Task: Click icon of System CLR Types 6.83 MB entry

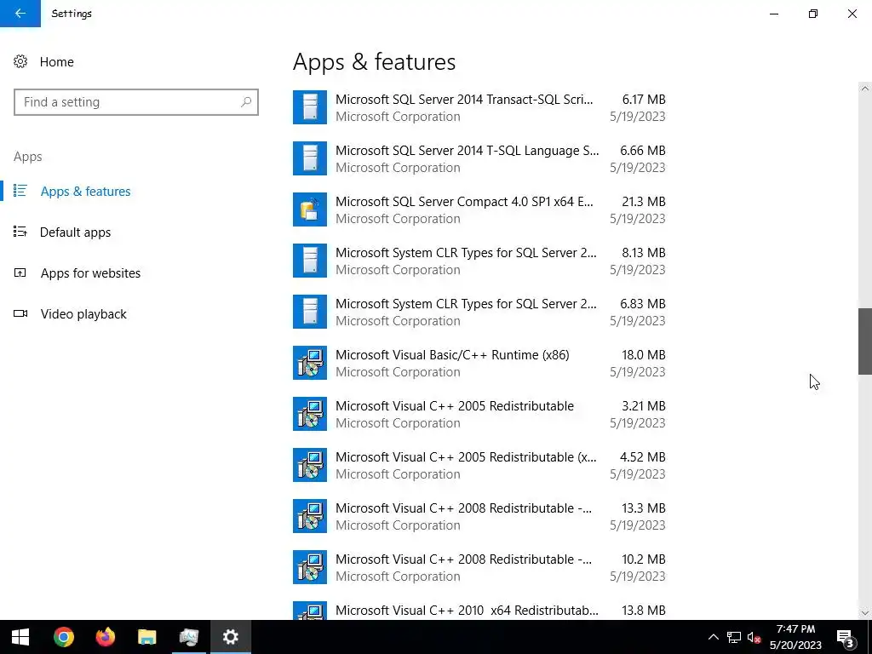Action: point(310,312)
